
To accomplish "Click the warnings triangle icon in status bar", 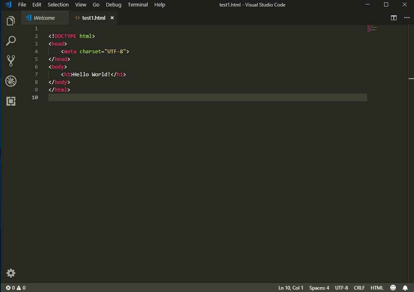I will [x=19, y=288].
